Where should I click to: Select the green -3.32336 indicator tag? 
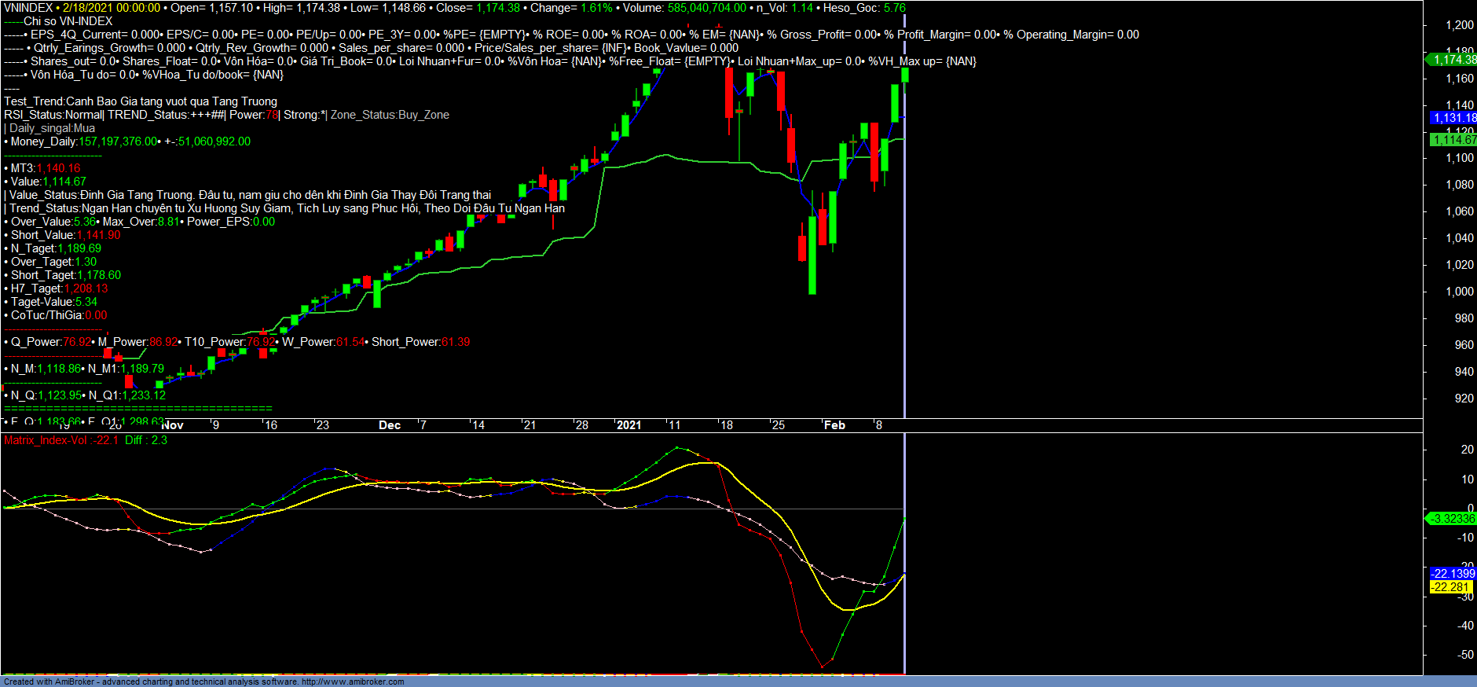(1453, 519)
